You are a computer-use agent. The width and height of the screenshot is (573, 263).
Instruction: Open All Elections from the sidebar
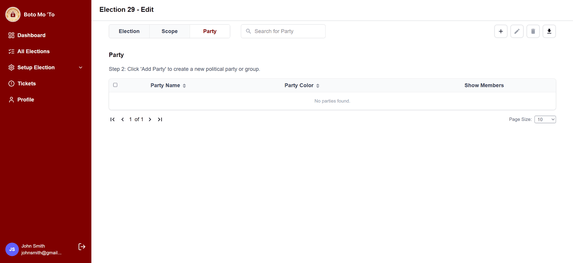pyautogui.click(x=33, y=52)
